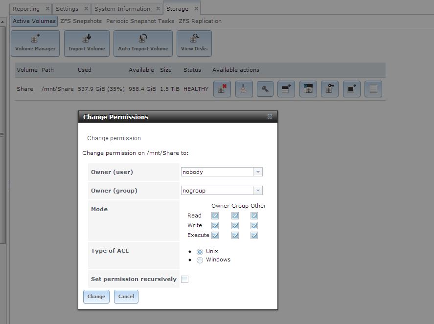
Task: Click the Change button in the dialog
Action: [x=96, y=296]
